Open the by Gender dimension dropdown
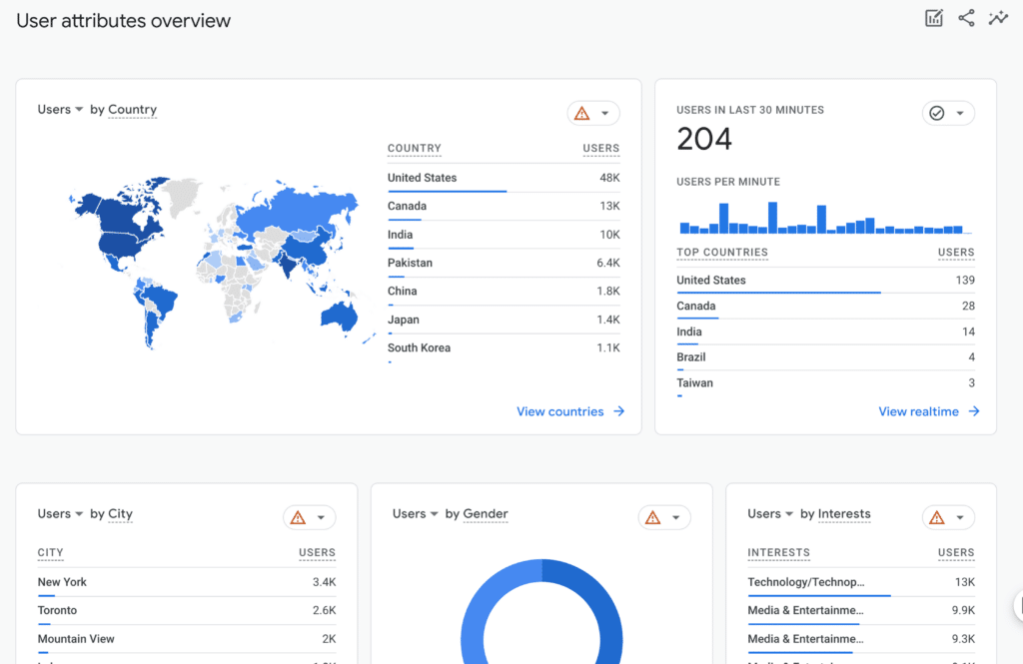 pyautogui.click(x=486, y=514)
